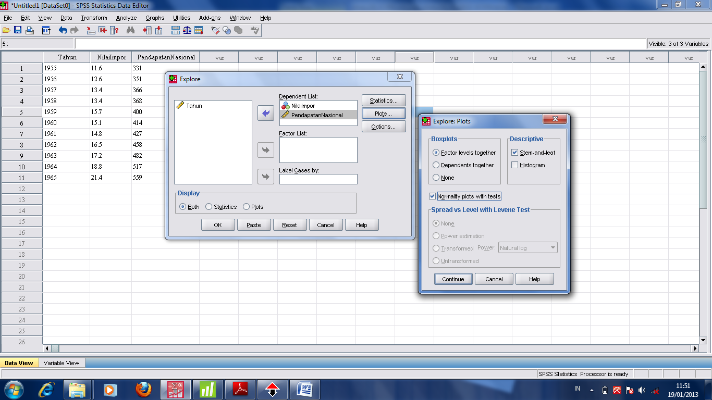The image size is (712, 400).
Task: Click Continue in Explore: Plots dialog
Action: [x=453, y=279]
